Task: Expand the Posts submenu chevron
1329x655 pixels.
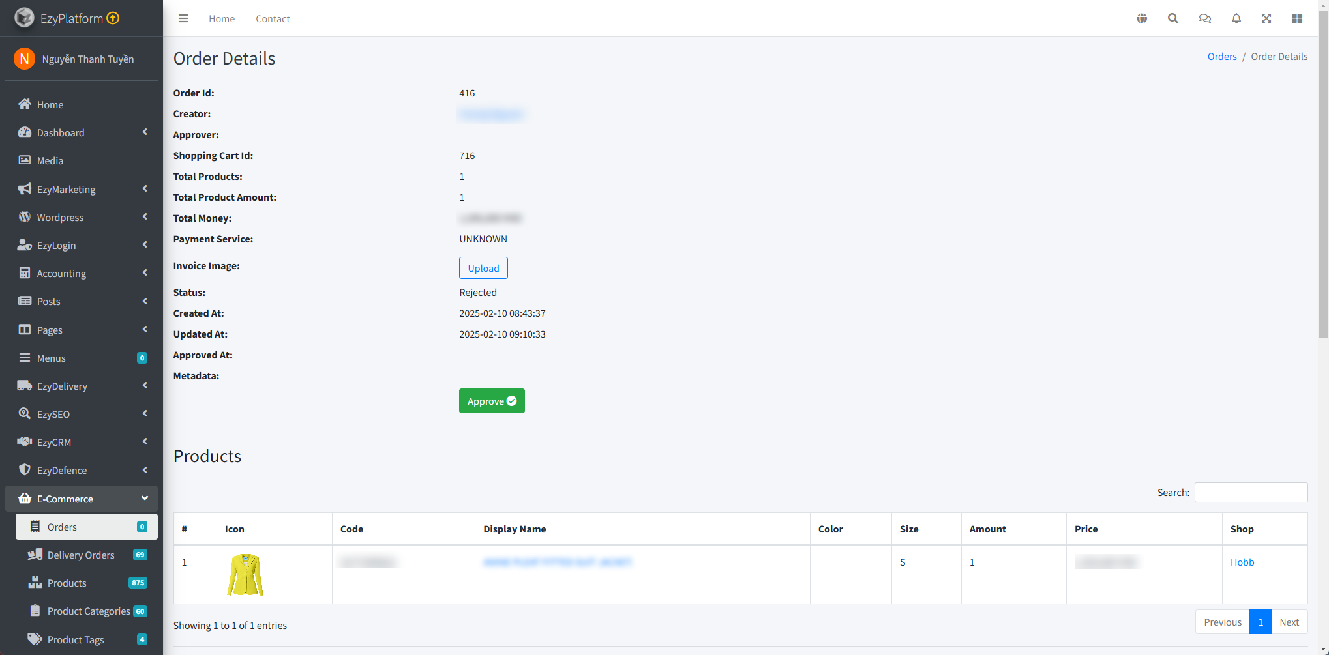Action: pos(145,301)
